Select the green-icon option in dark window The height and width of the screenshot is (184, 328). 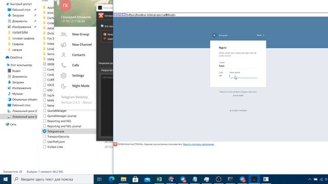pos(105,34)
